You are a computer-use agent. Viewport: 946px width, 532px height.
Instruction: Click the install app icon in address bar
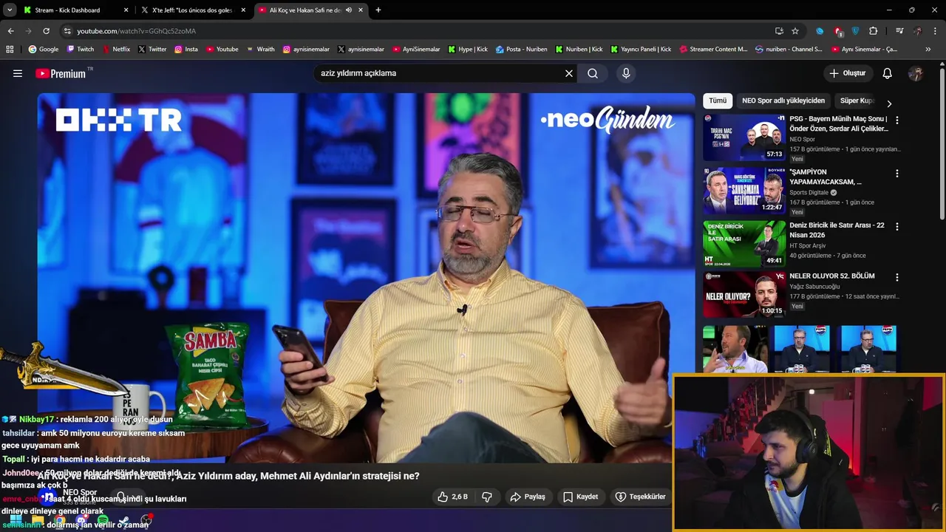[779, 31]
